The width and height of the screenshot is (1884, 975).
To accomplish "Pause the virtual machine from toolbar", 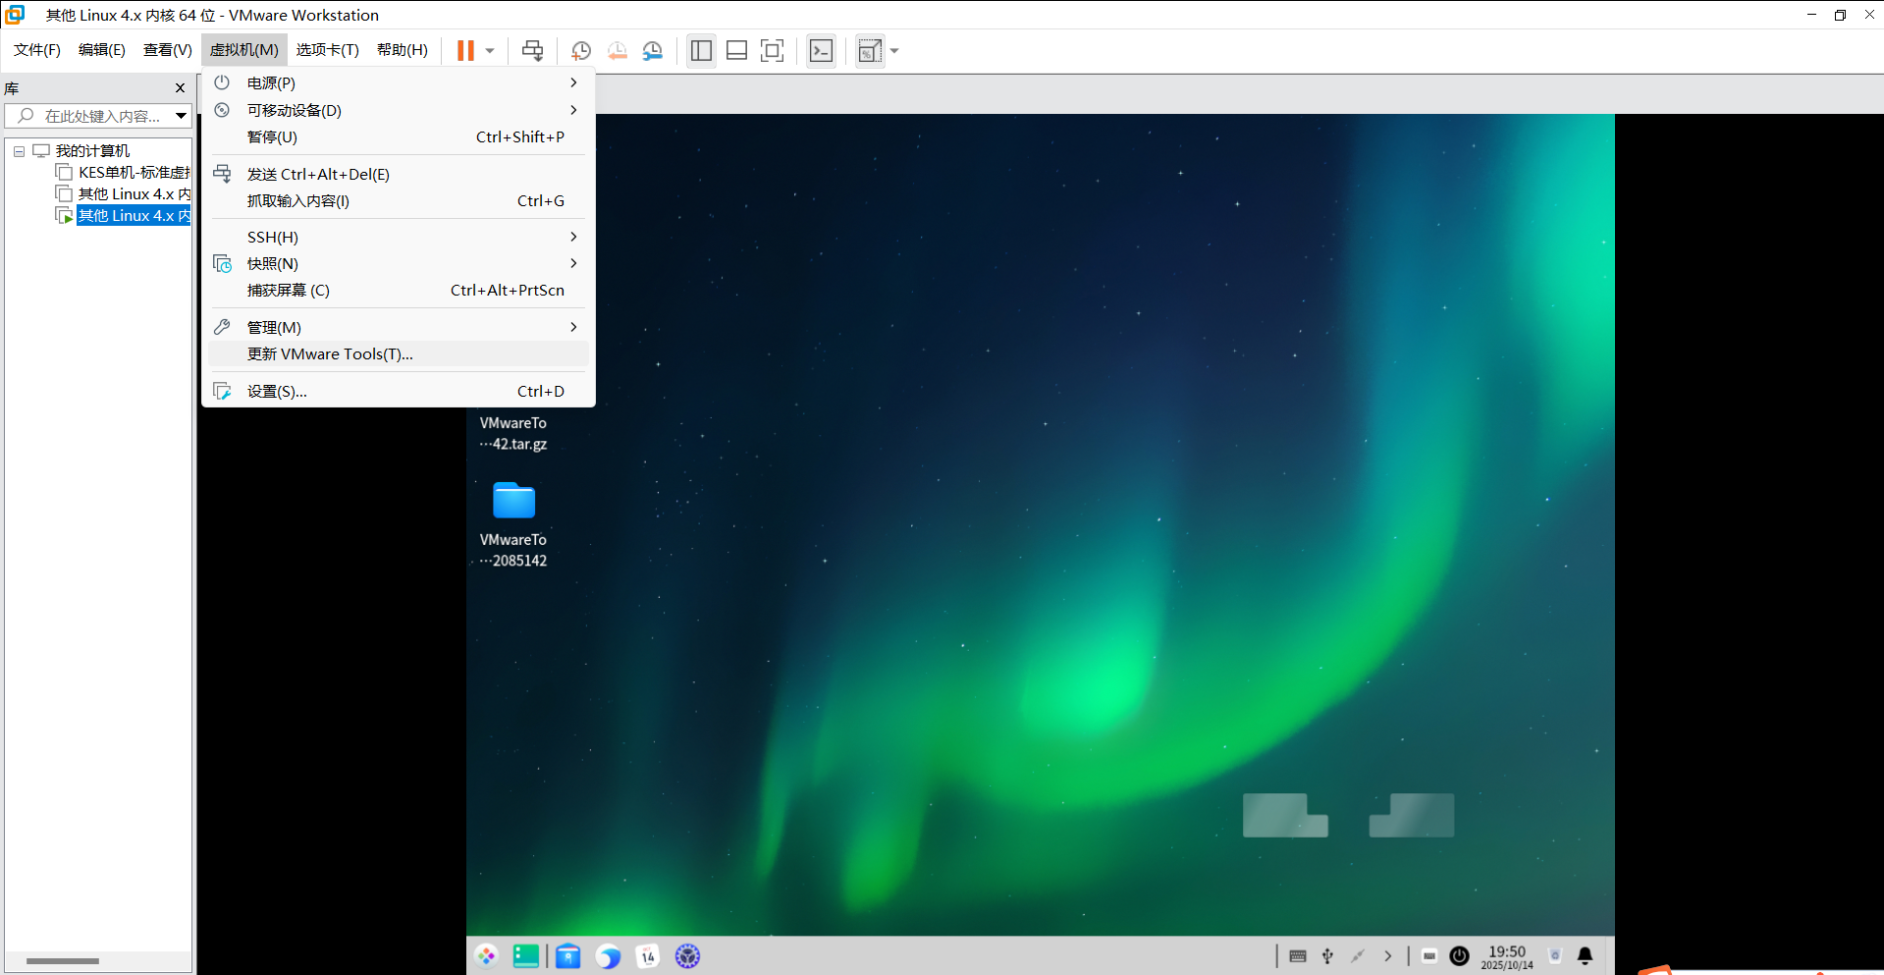I will [x=465, y=50].
